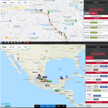Image resolution: width=108 pixels, height=108 pixels.
Task: Select Mapa view on the lower map
Action: pyautogui.click(x=4, y=47)
